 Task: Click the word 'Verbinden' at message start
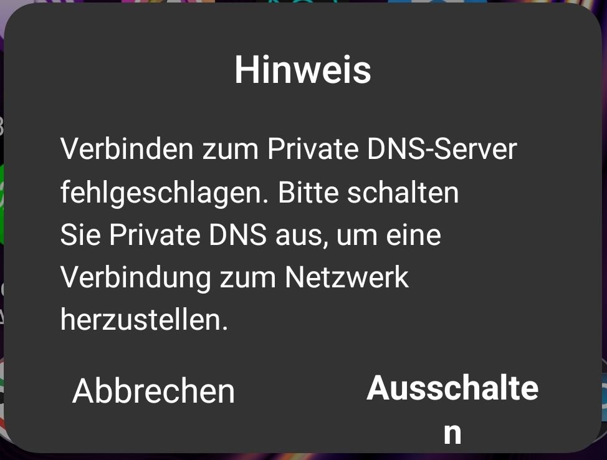pos(127,149)
